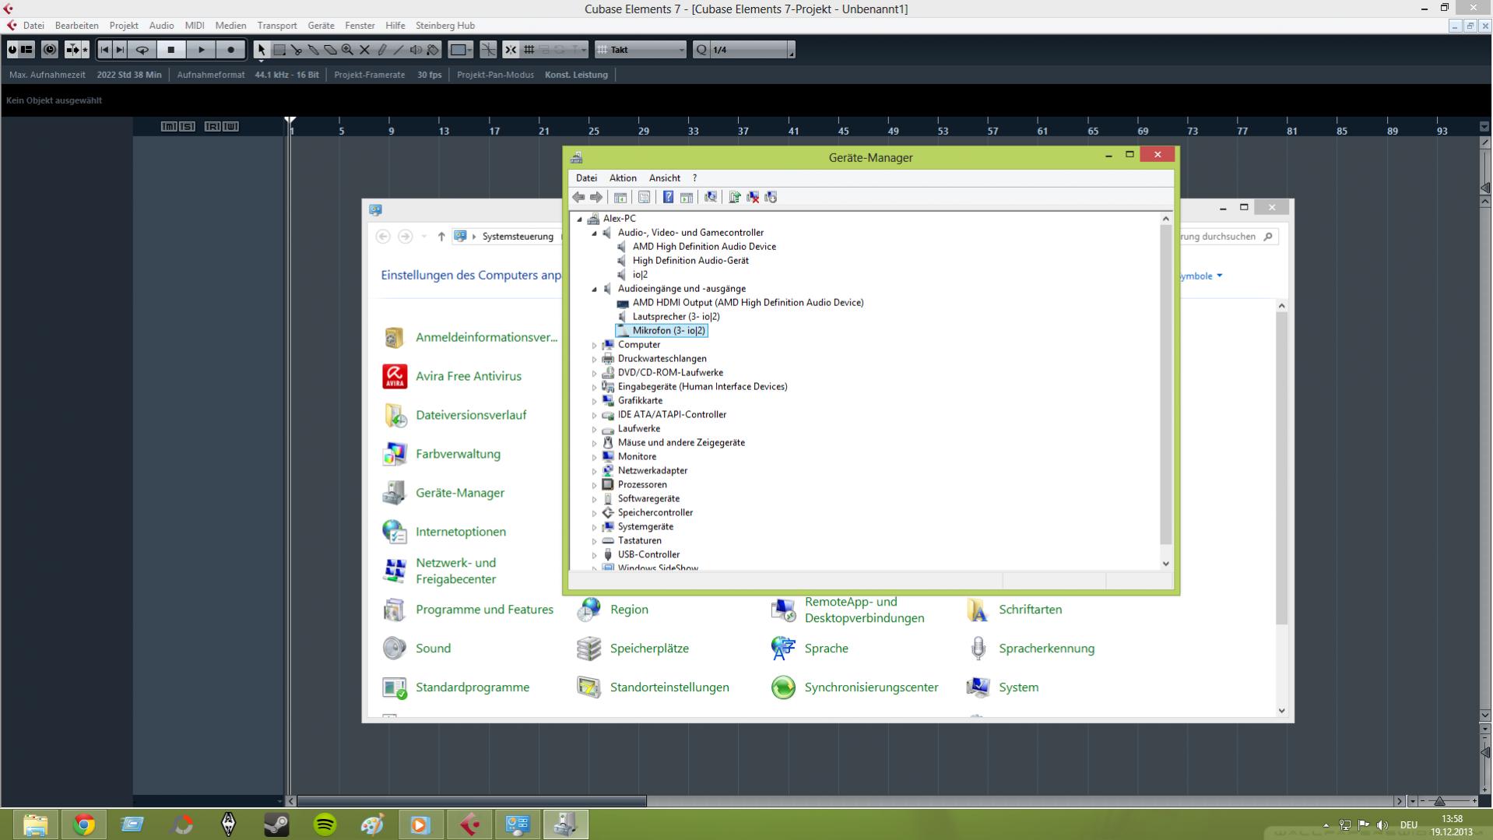Viewport: 1493px width, 840px height.
Task: Click the Record transport button
Action: point(230,50)
